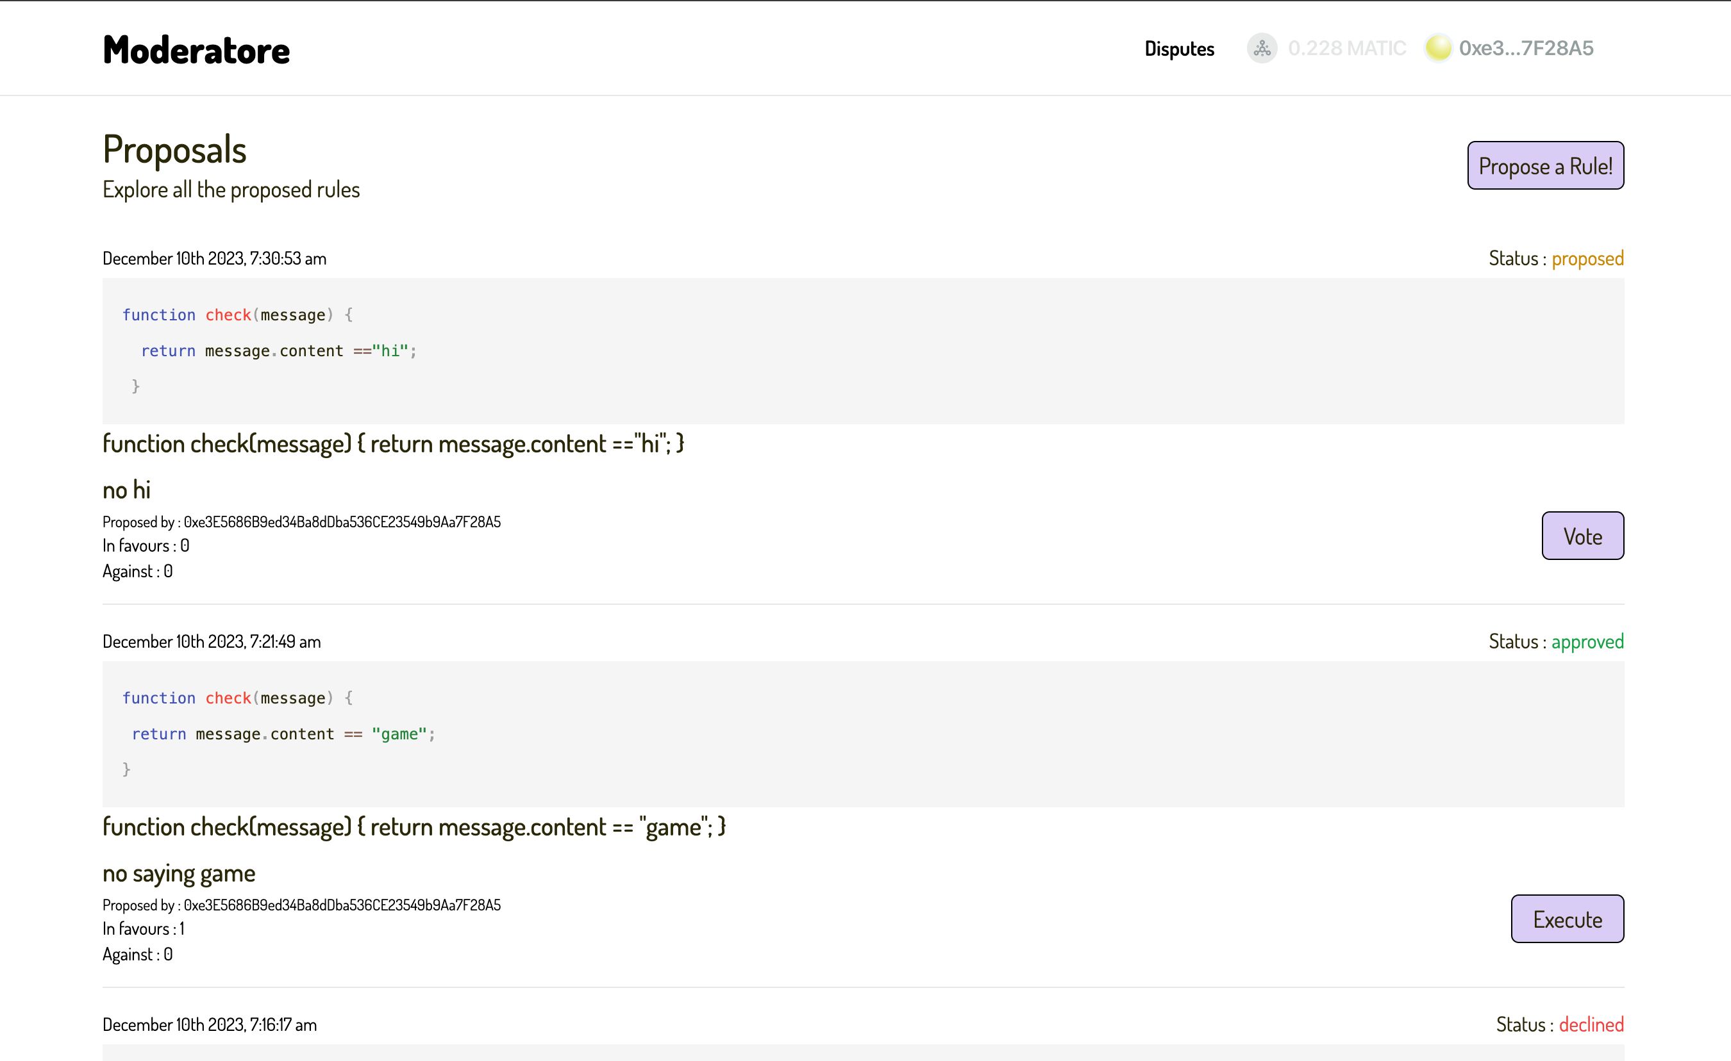Click the "approved" status label
The image size is (1731, 1061).
[x=1587, y=642]
